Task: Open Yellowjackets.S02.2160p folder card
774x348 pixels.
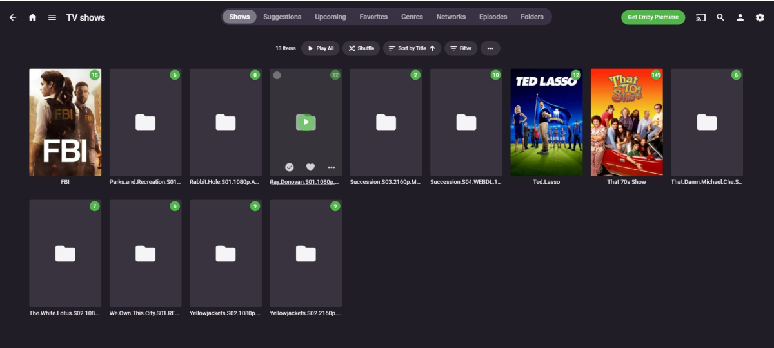Action: point(306,253)
